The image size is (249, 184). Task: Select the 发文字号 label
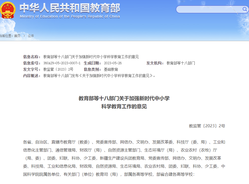pyautogui.click(x=32, y=69)
